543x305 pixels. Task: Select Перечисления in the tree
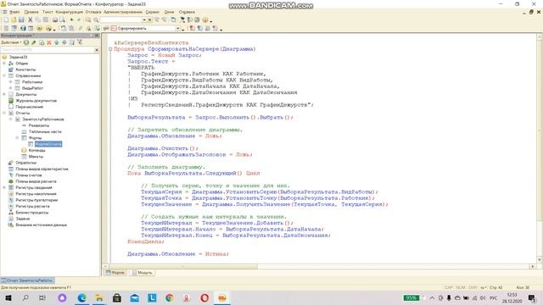[x=30, y=107]
